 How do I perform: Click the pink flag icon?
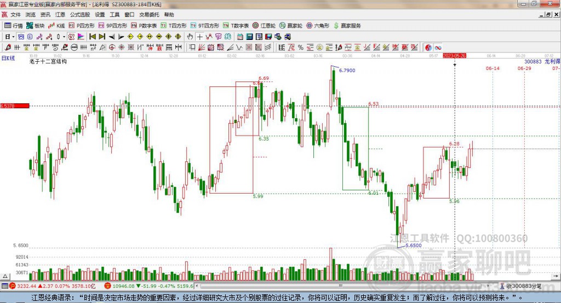coord(81,37)
